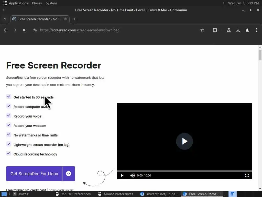Click text 'Lightweight screen recorder (no lag)'
Viewport: 262px width, 197px height.
(41, 145)
